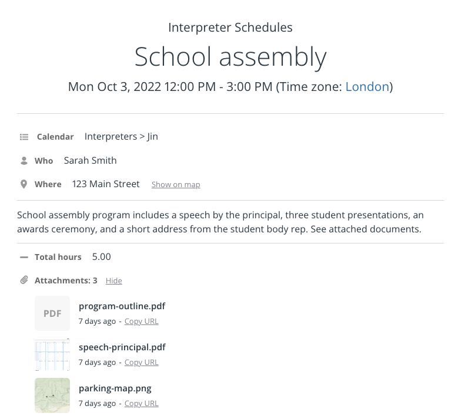Click the Who person icon
The height and width of the screenshot is (416, 455).
pos(24,161)
